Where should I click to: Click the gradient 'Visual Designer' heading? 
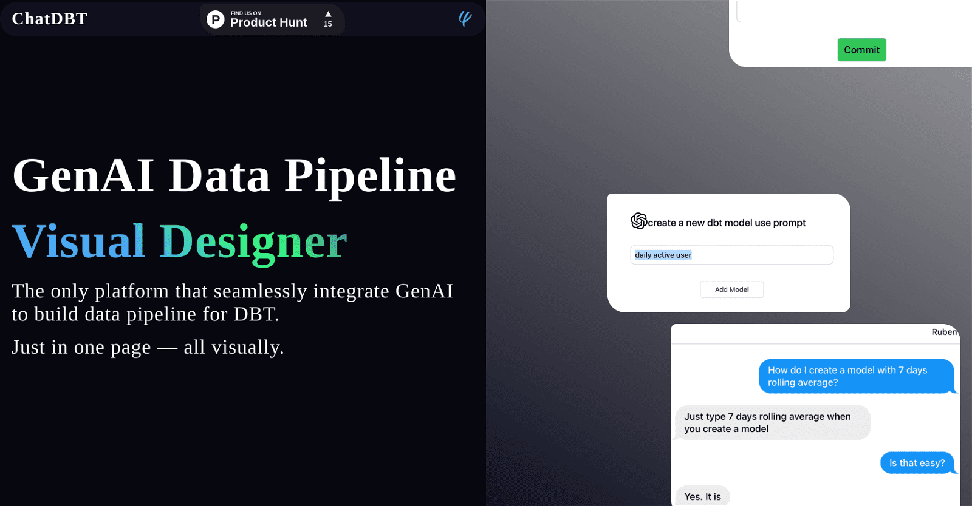click(179, 241)
